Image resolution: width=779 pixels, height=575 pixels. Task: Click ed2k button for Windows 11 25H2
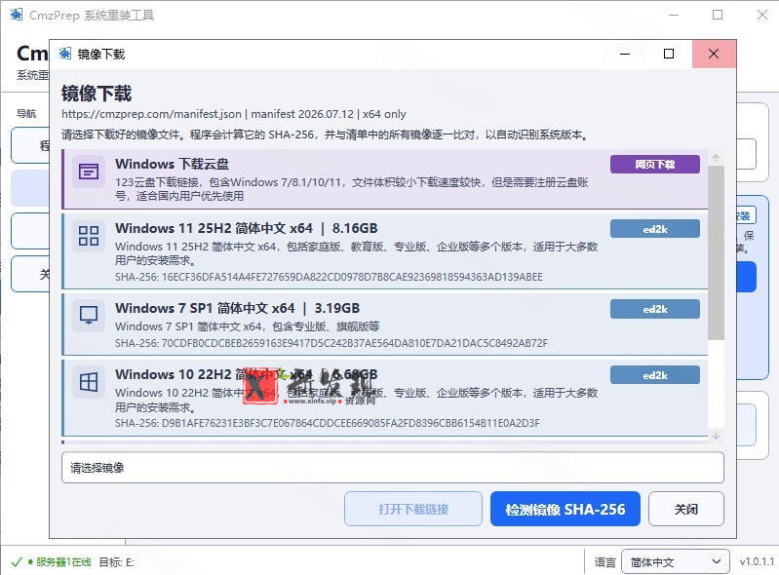click(x=655, y=229)
